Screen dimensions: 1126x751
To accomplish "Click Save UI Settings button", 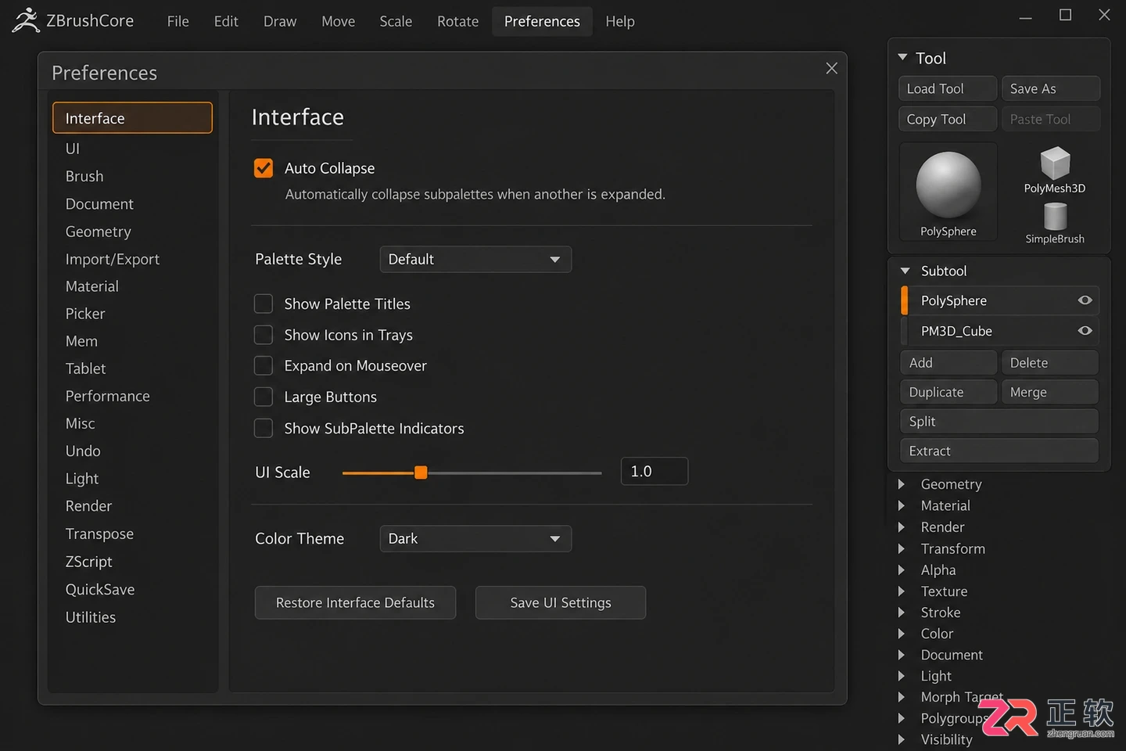I will pos(561,602).
